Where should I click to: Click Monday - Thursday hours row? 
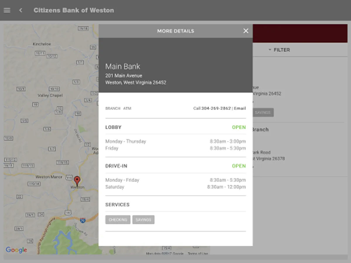[x=175, y=141]
